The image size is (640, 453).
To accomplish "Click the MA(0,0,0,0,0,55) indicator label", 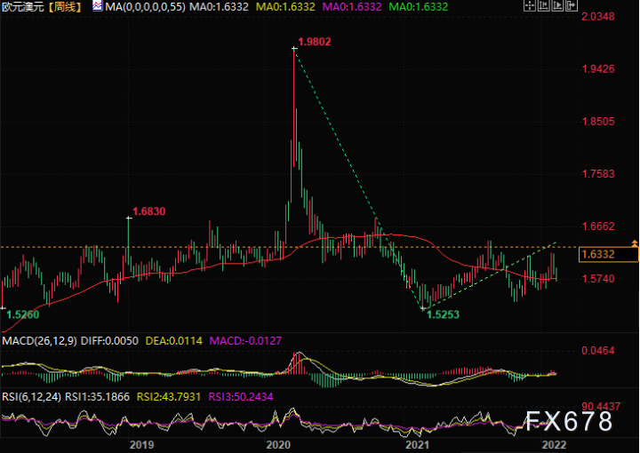I will (145, 7).
